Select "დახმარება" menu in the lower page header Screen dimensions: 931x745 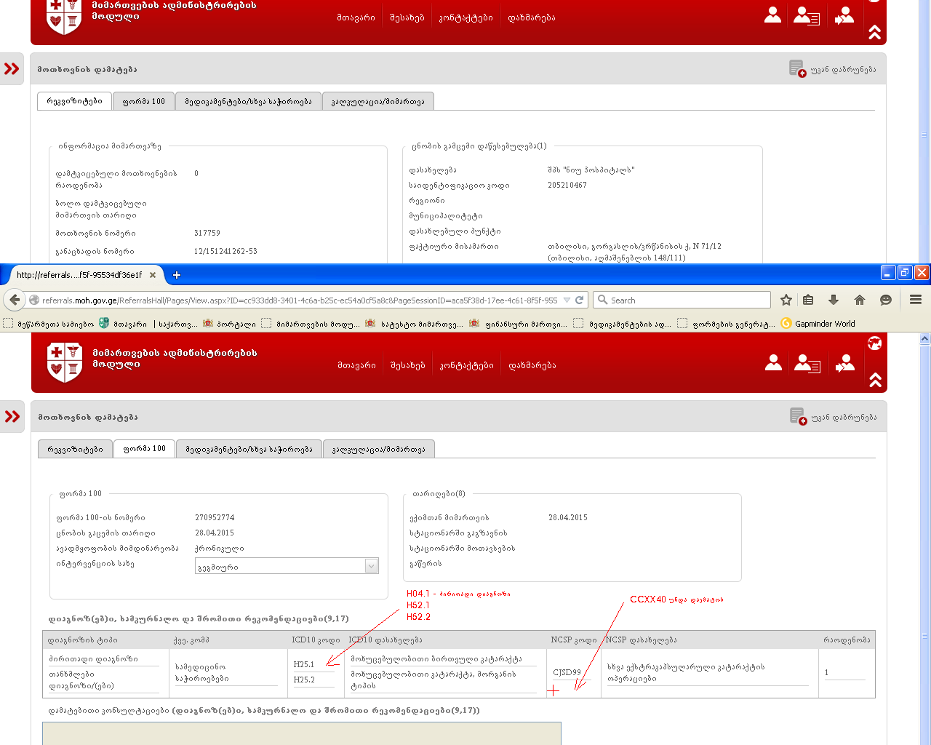click(x=532, y=365)
